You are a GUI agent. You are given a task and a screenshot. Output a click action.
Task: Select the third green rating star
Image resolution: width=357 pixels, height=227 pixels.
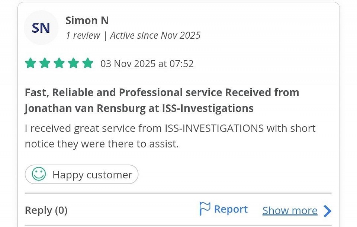(x=59, y=63)
